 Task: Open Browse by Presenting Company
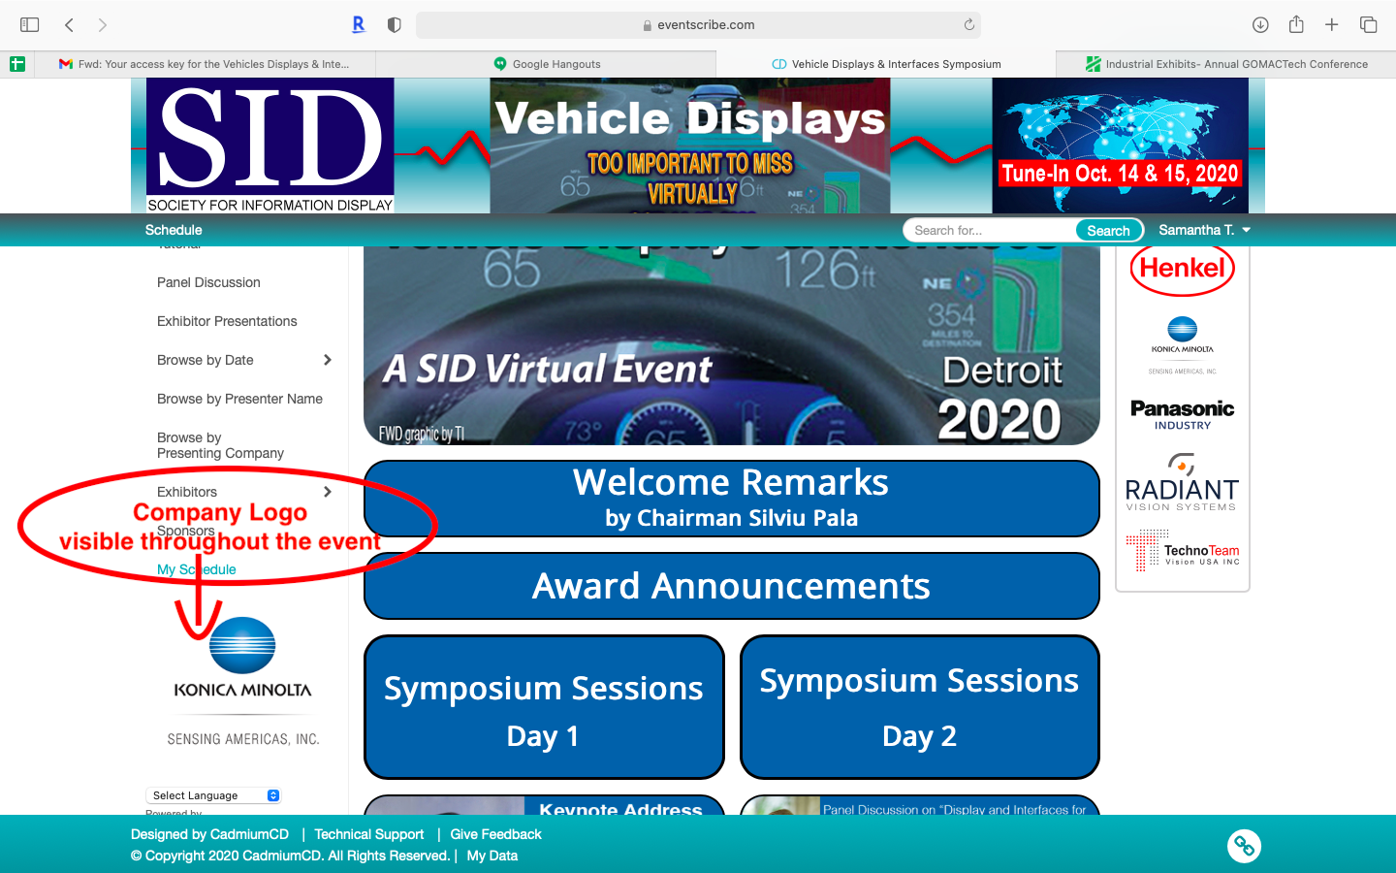[220, 445]
